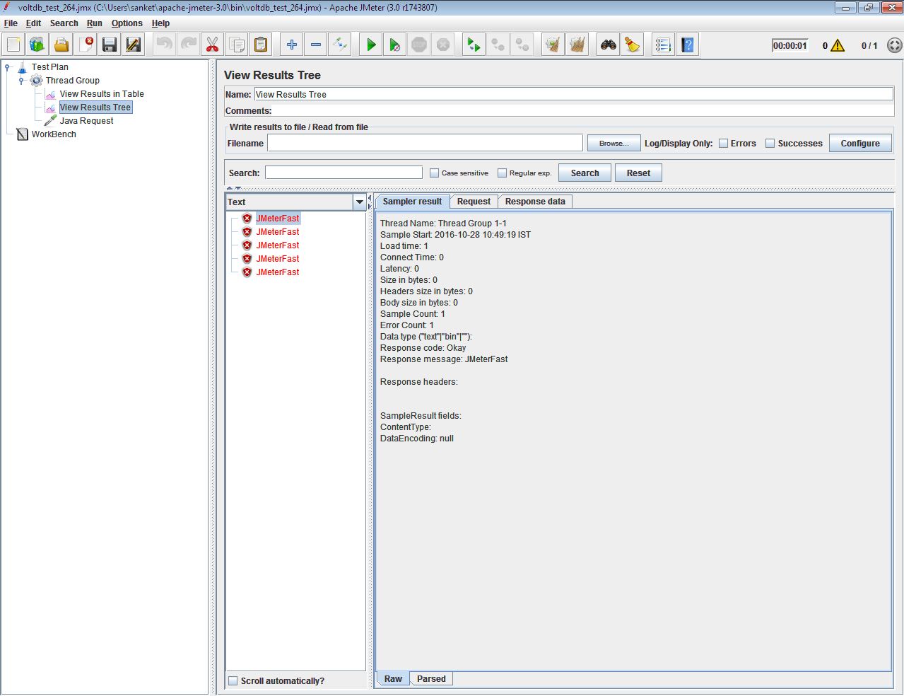Click the Reset button

638,173
